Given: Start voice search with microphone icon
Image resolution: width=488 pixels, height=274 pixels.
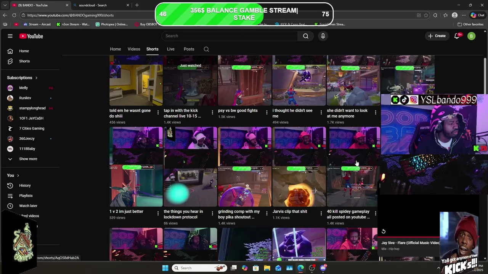Looking at the screenshot, I should (x=323, y=36).
